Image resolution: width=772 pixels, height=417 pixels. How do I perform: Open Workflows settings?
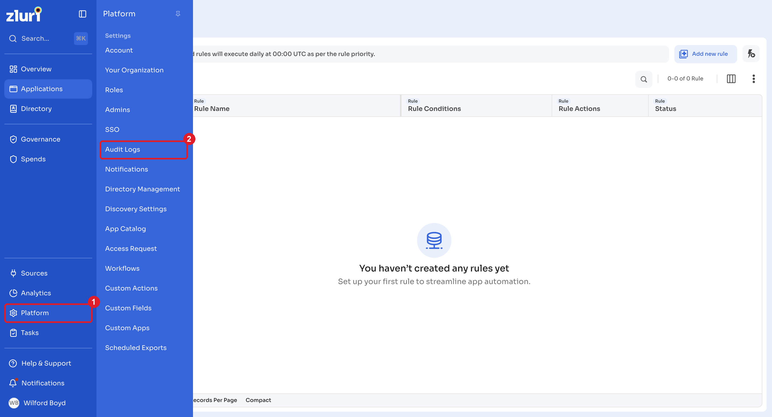coord(122,269)
